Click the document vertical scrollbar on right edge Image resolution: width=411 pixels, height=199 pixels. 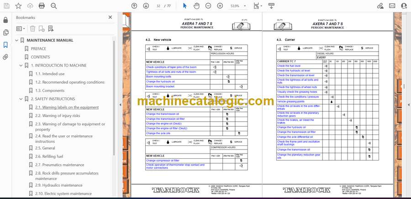point(404,86)
